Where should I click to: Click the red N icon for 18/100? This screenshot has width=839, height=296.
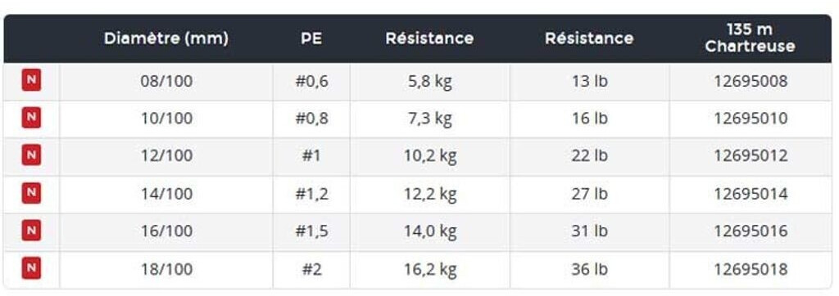click(31, 269)
